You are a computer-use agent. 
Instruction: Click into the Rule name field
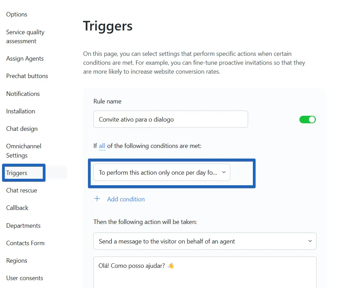coord(171,119)
